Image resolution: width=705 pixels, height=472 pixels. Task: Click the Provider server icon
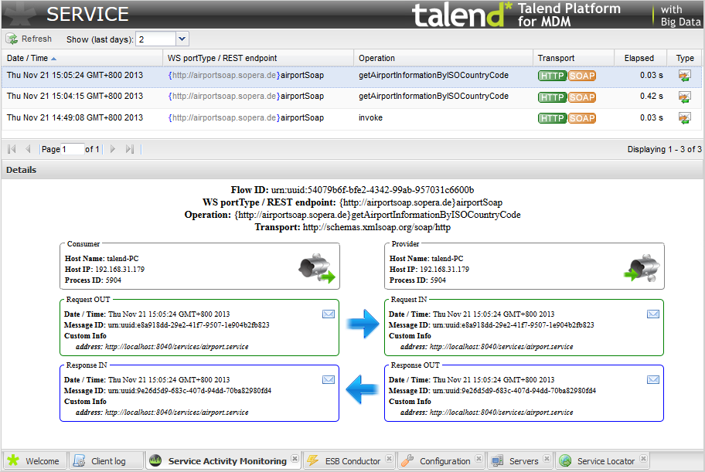(x=642, y=268)
